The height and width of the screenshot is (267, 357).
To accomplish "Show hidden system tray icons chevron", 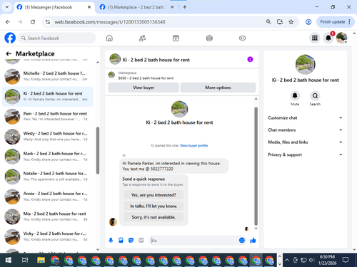I will coord(287,260).
